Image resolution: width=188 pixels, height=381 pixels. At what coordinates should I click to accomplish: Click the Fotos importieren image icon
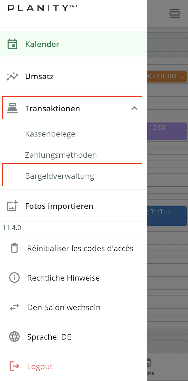(x=12, y=206)
